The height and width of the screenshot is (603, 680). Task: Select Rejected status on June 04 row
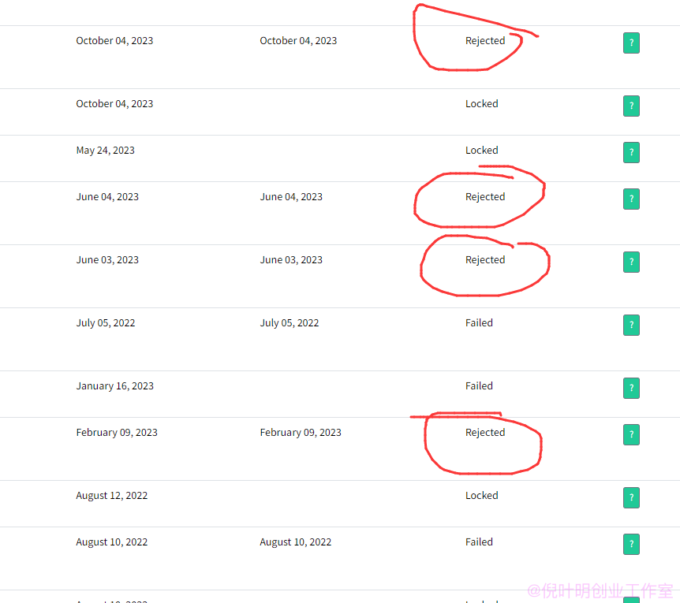485,197
